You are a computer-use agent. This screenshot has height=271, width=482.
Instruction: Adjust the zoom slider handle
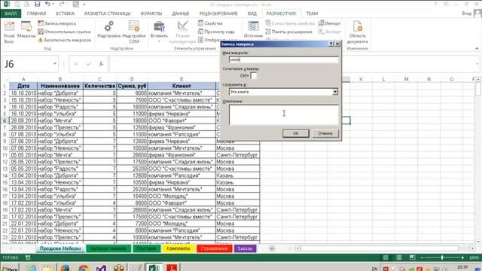[x=442, y=257]
